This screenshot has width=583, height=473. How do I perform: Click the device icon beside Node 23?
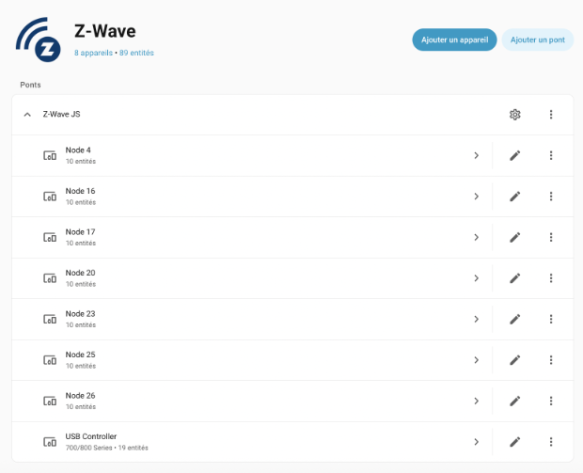click(50, 319)
